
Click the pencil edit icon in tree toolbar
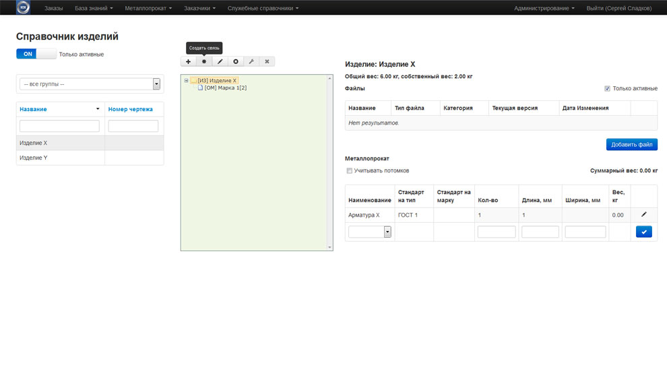point(220,61)
